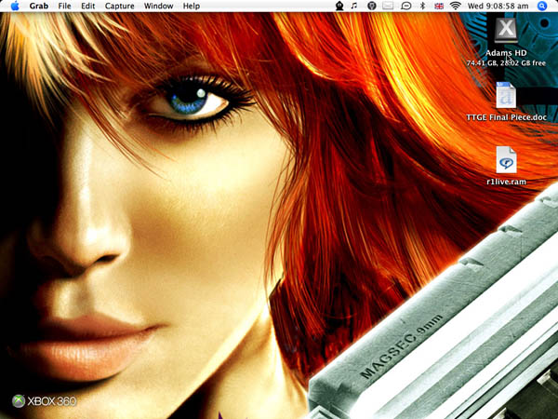
Task: Open the Bluetooth status menu
Action: [423, 6]
